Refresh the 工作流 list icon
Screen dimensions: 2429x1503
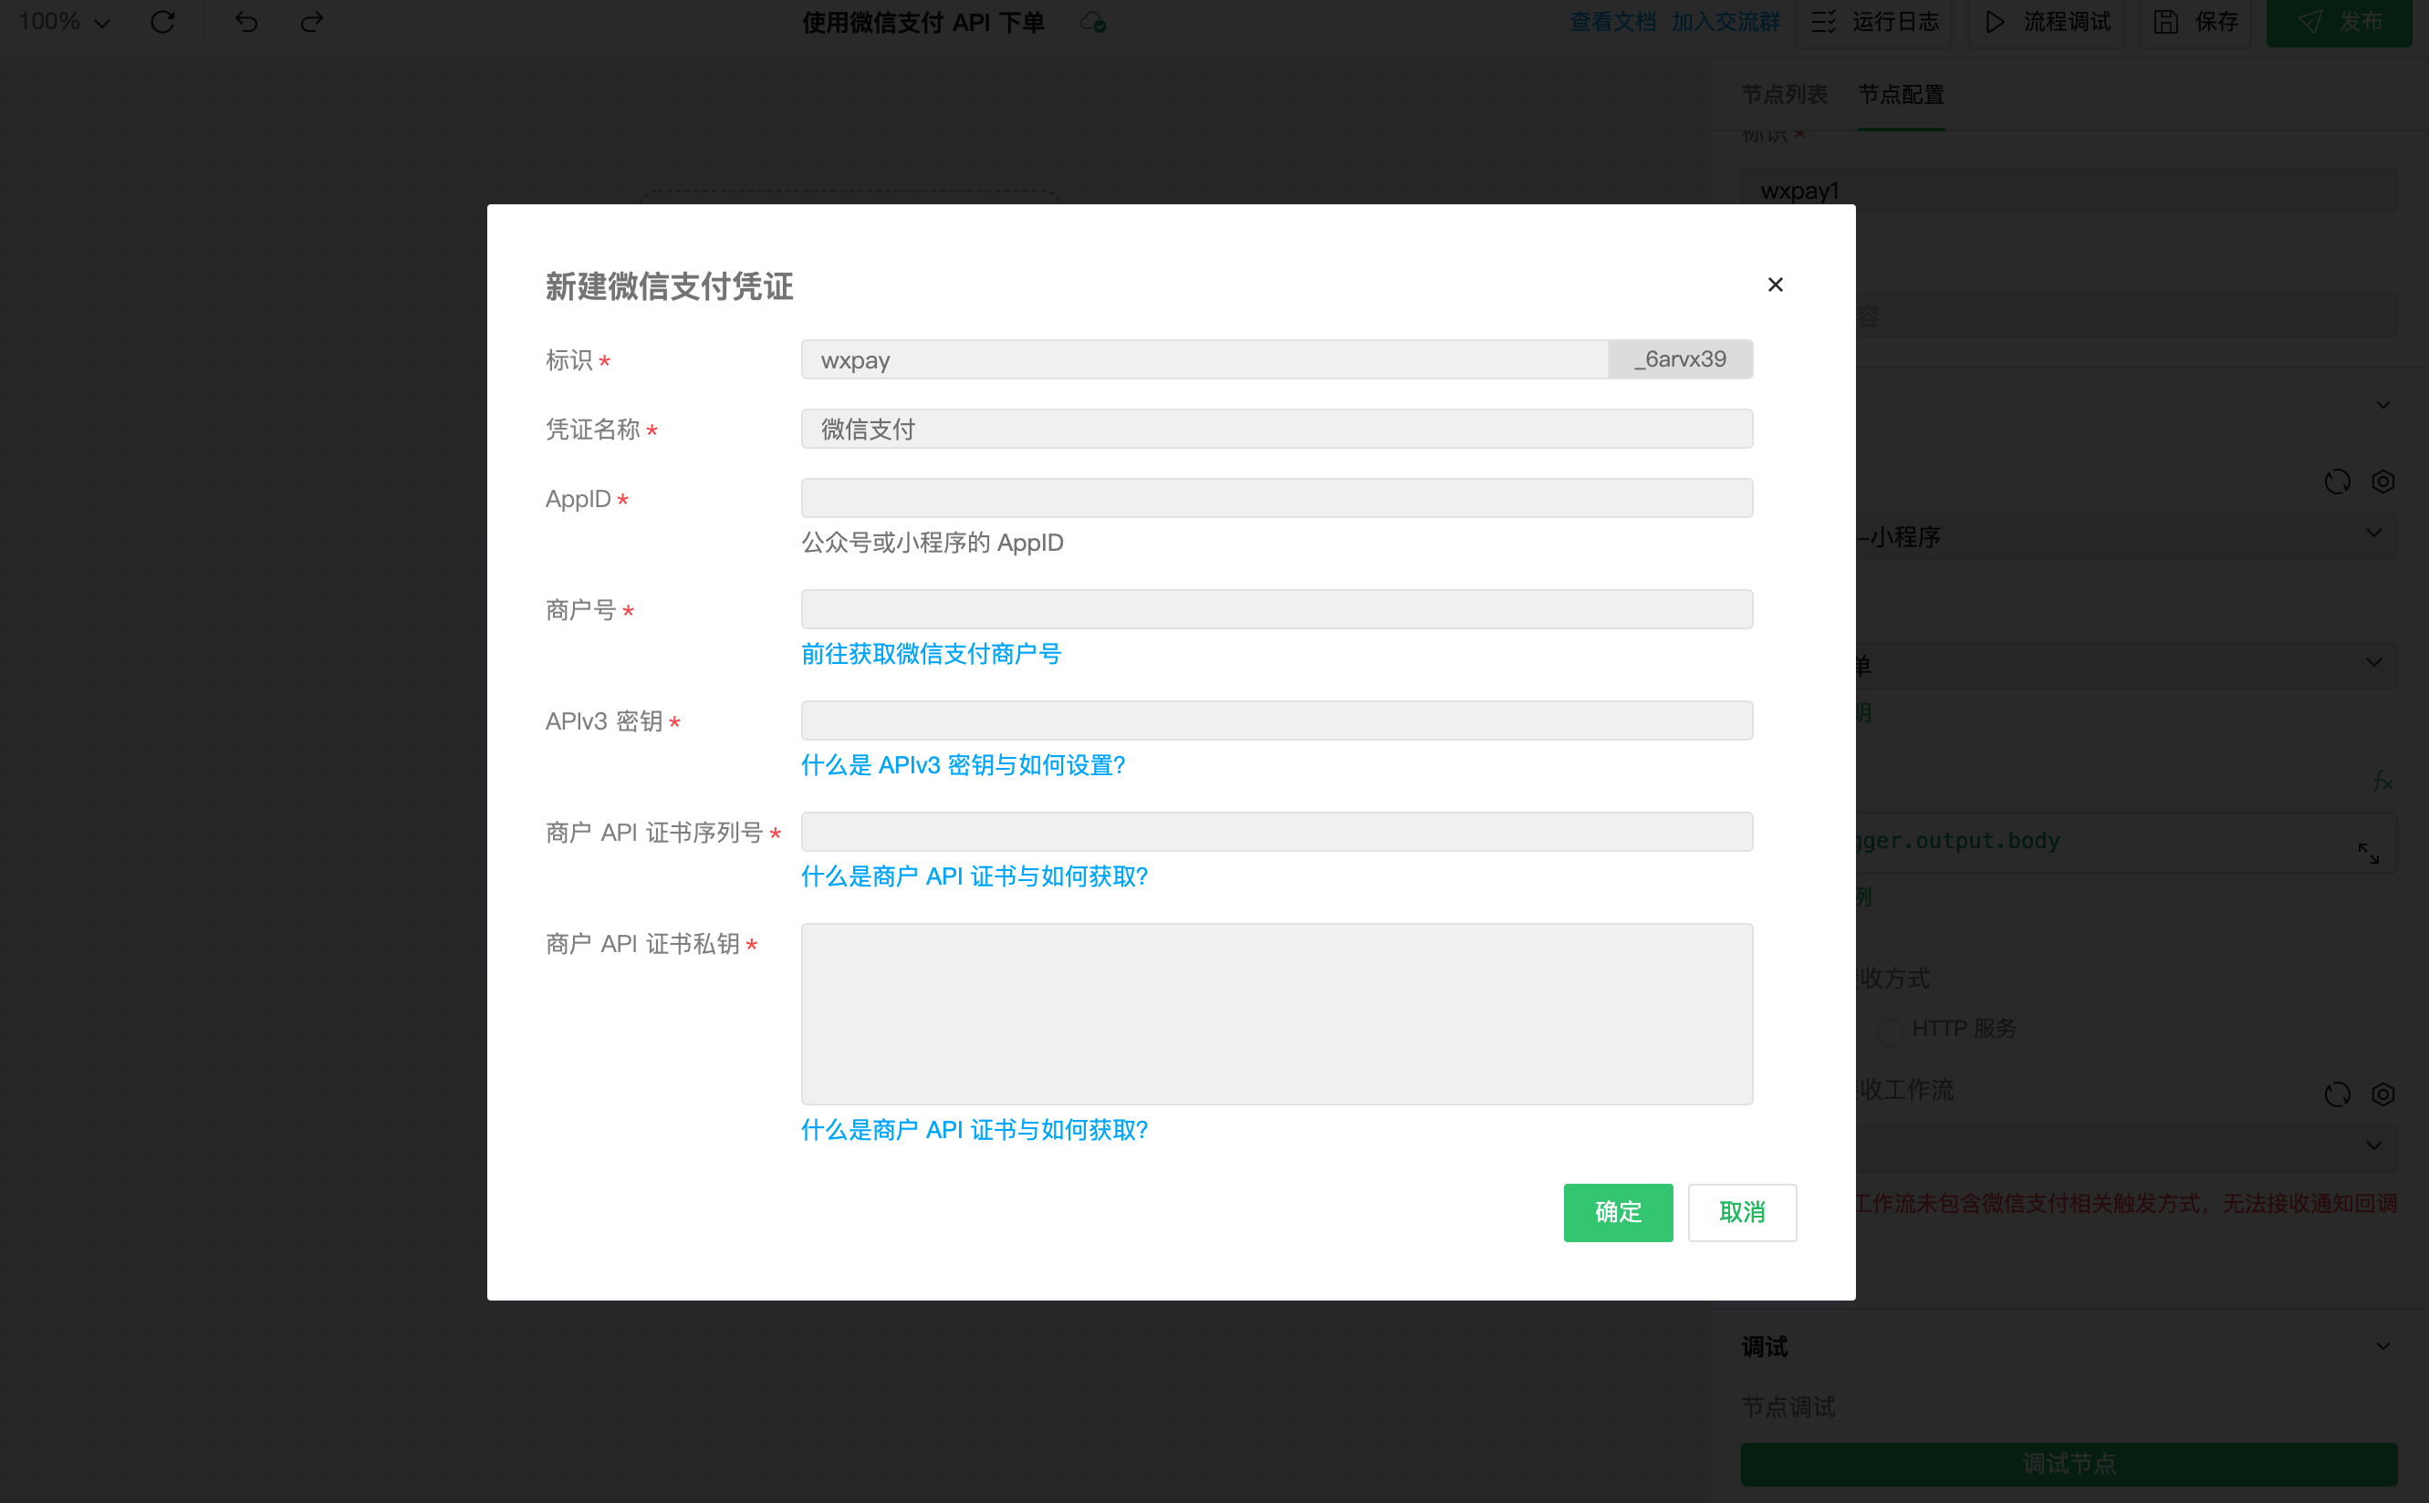tap(2338, 1094)
